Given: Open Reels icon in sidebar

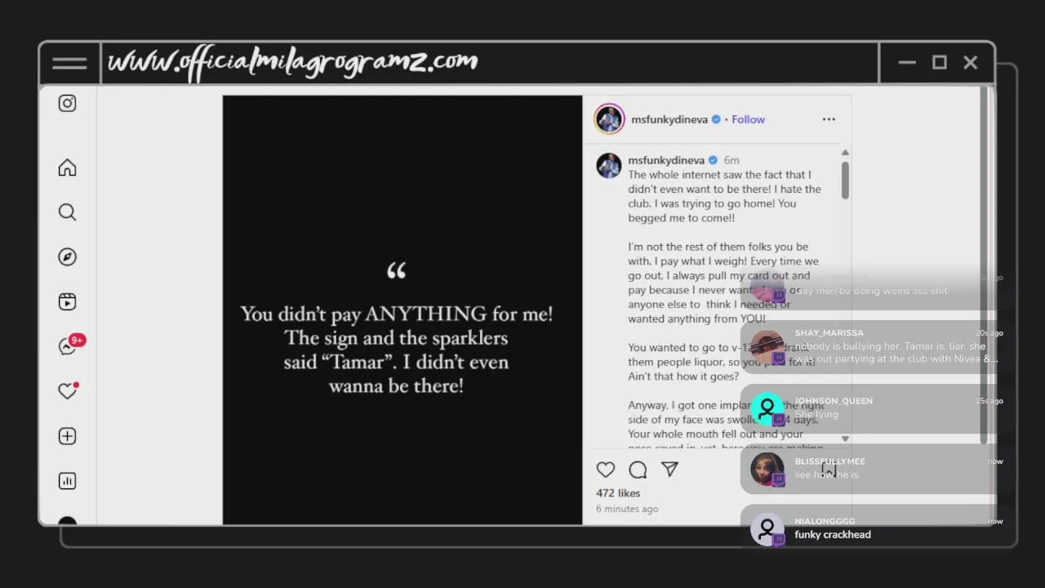Looking at the screenshot, I should pyautogui.click(x=67, y=302).
